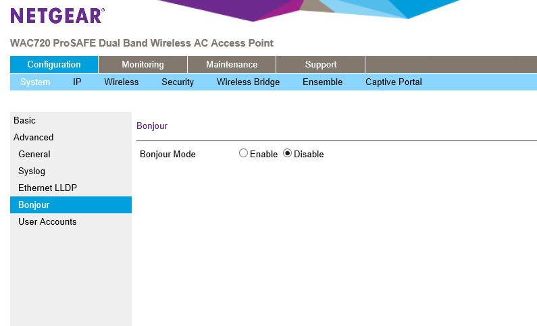Click the Bonjour Mode label
Viewport: 537px width, 326px height.
point(168,155)
